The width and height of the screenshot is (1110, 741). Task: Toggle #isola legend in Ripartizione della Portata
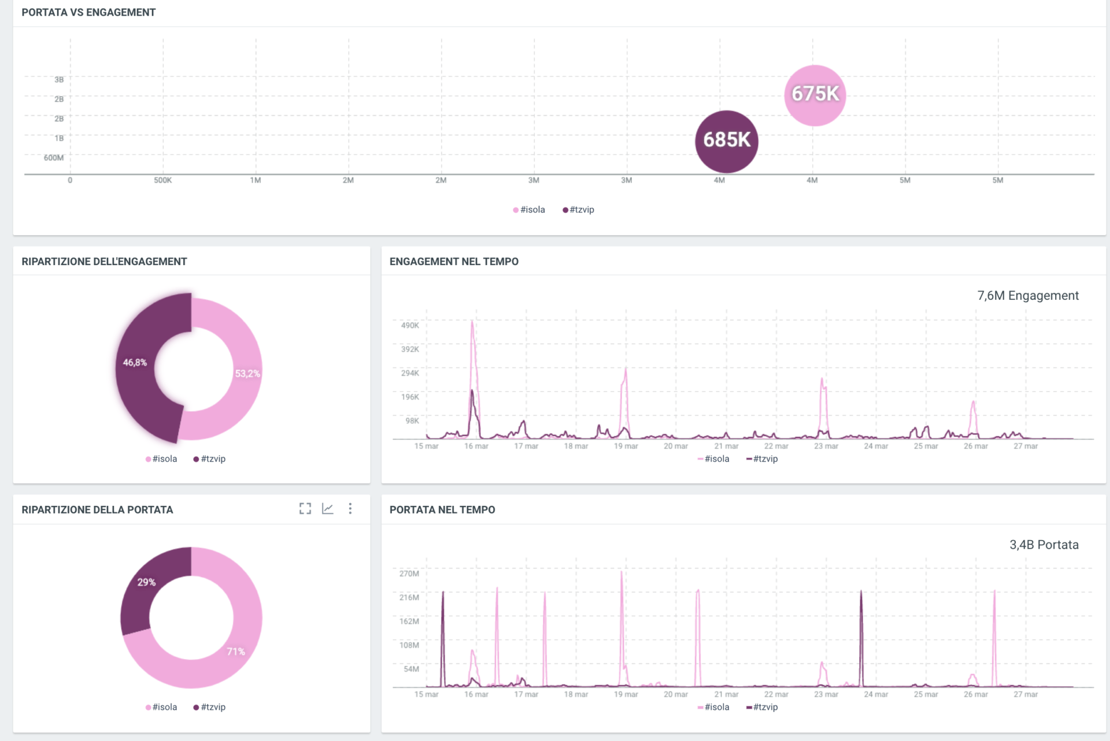click(161, 707)
